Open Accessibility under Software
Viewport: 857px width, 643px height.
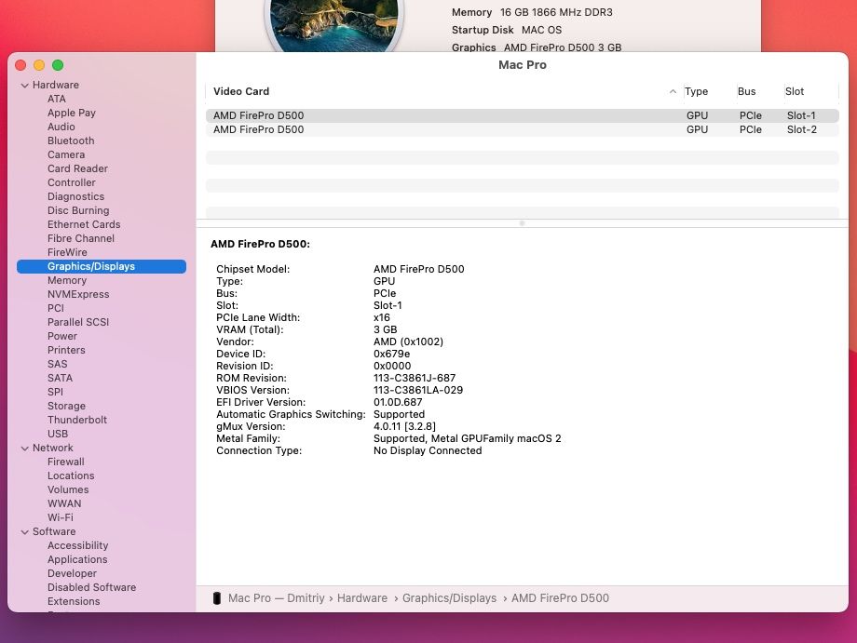point(77,546)
